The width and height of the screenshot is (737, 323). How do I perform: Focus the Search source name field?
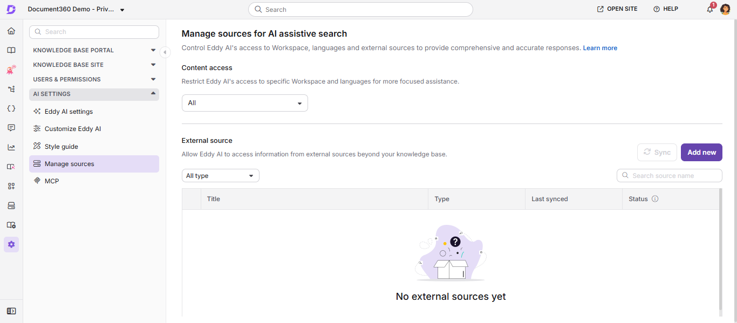click(x=669, y=176)
